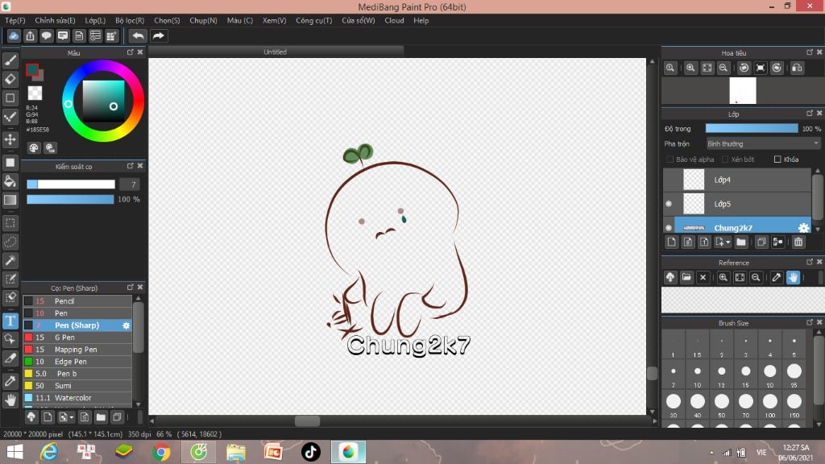Open Google Chrome from the taskbar
This screenshot has height=464, width=825.
tap(161, 451)
